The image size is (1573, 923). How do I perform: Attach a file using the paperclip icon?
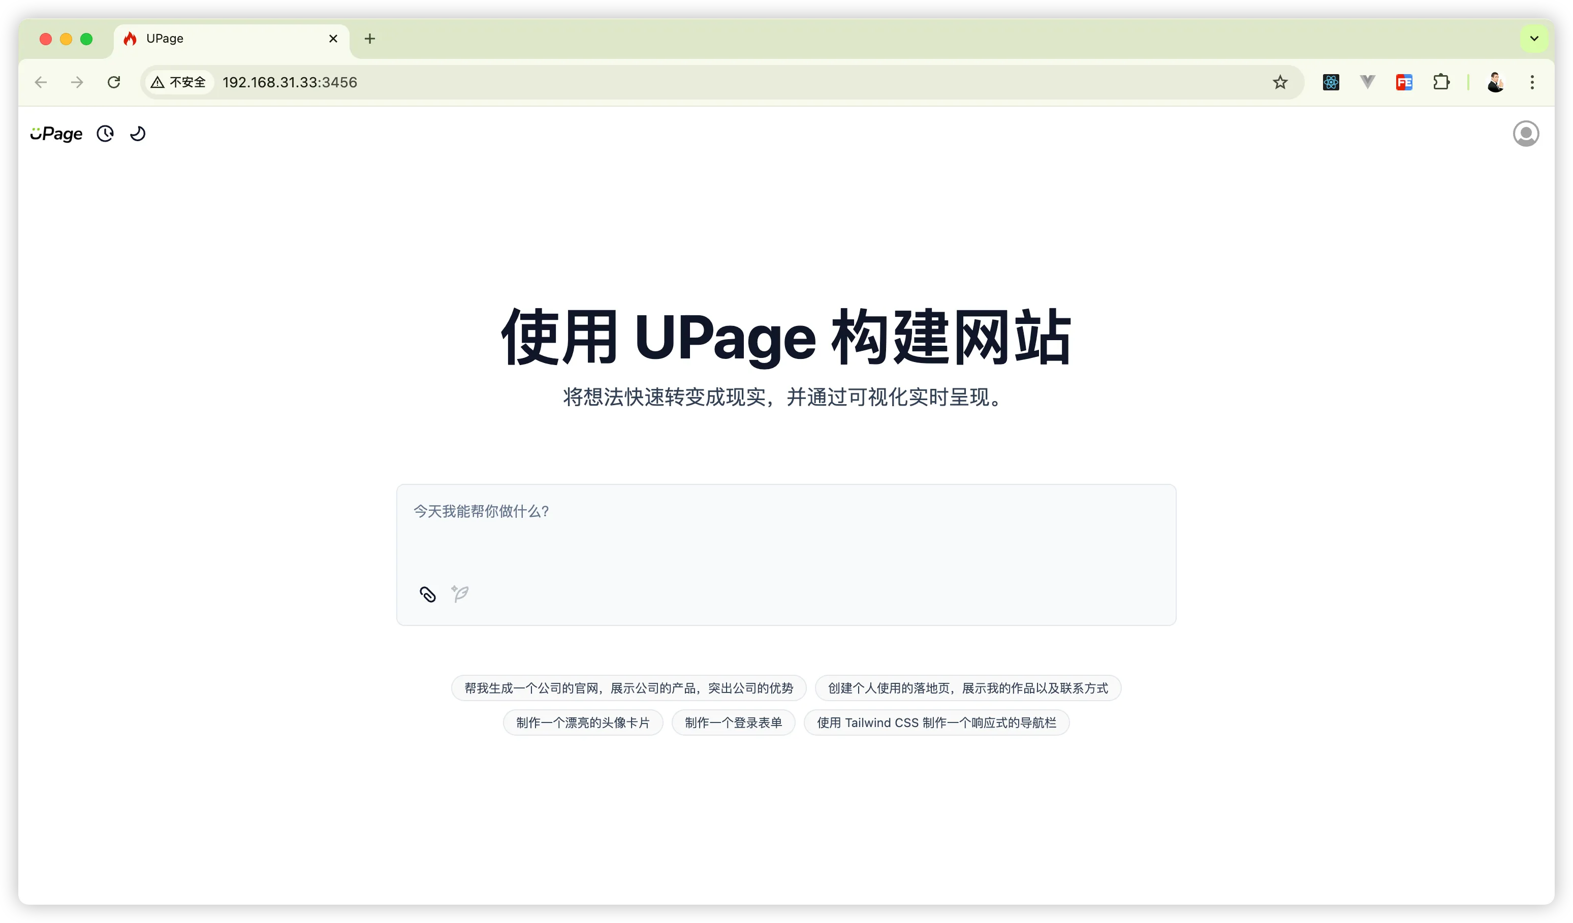pyautogui.click(x=428, y=594)
